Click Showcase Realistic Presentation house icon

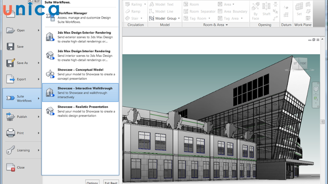[50, 111]
